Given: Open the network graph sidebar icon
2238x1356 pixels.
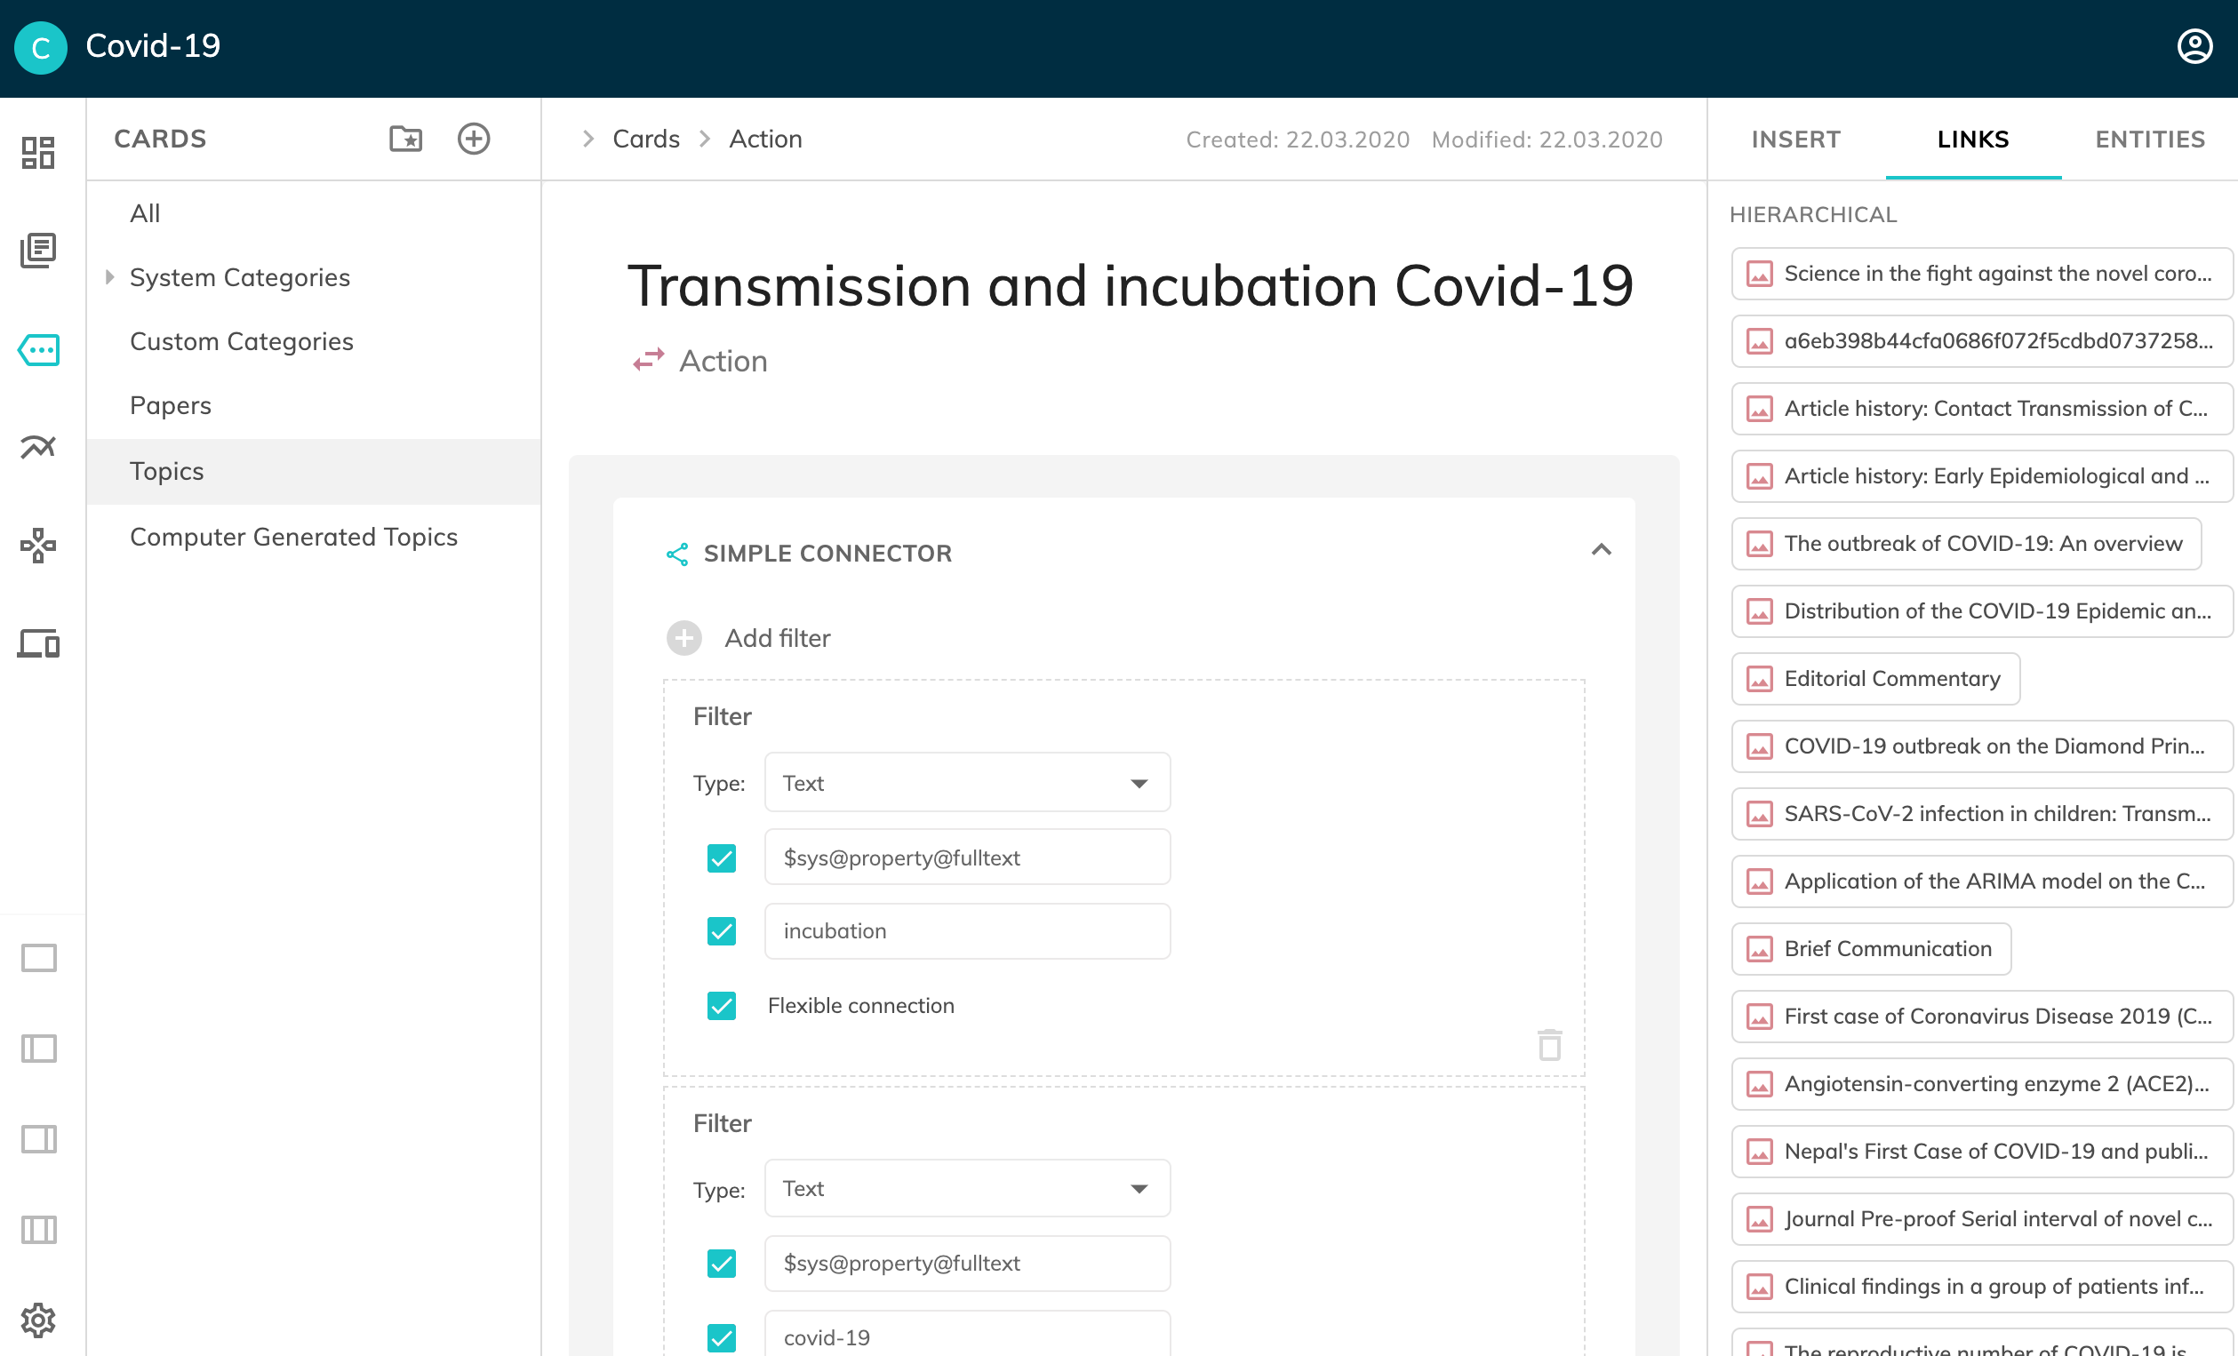Looking at the screenshot, I should coord(38,546).
